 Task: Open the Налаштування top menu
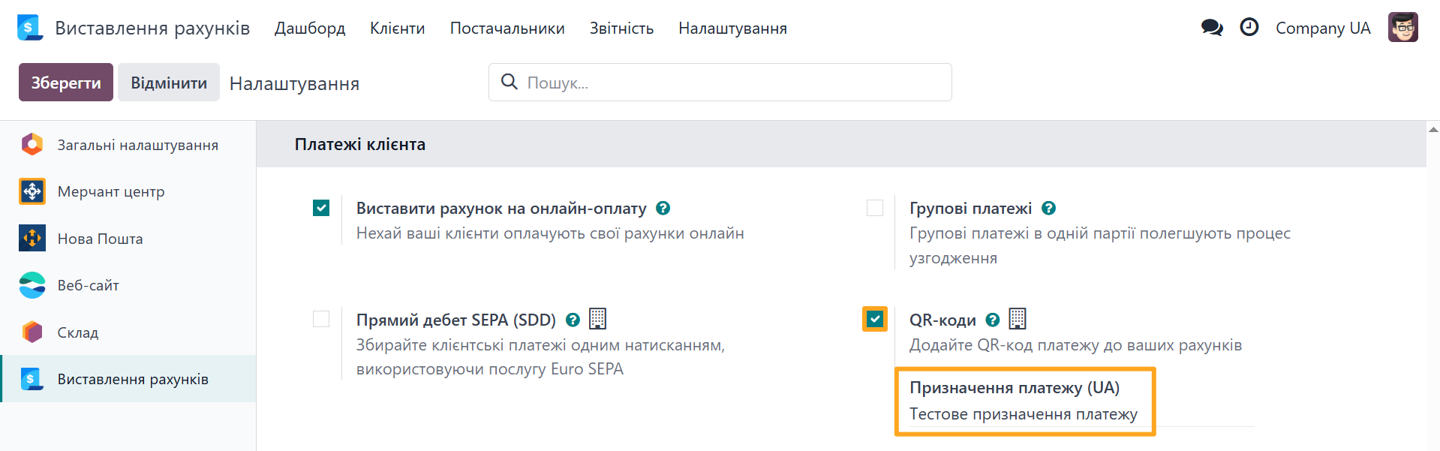[x=733, y=28]
